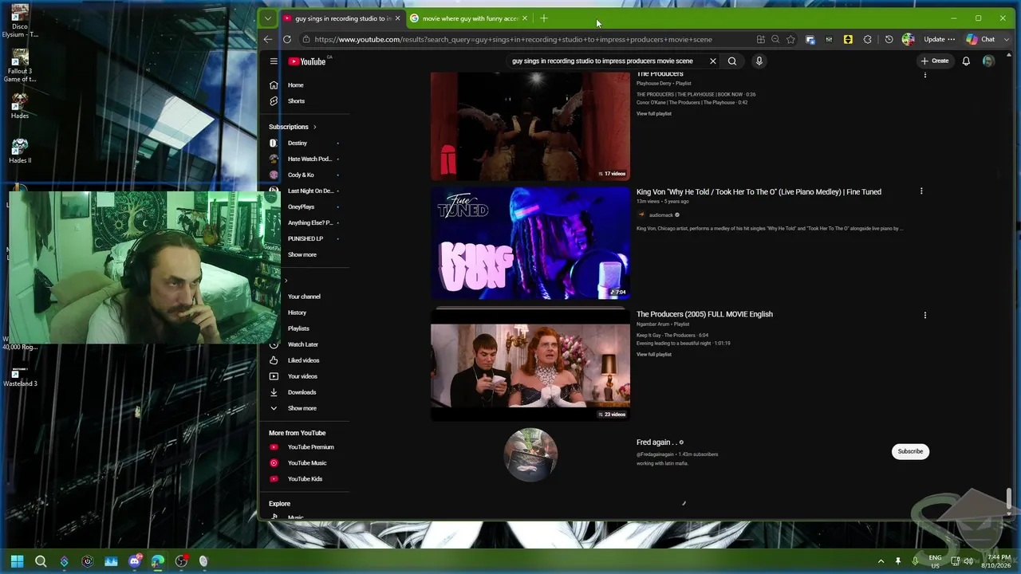
Task: Open the YouTube account avatar menu
Action: pos(988,61)
